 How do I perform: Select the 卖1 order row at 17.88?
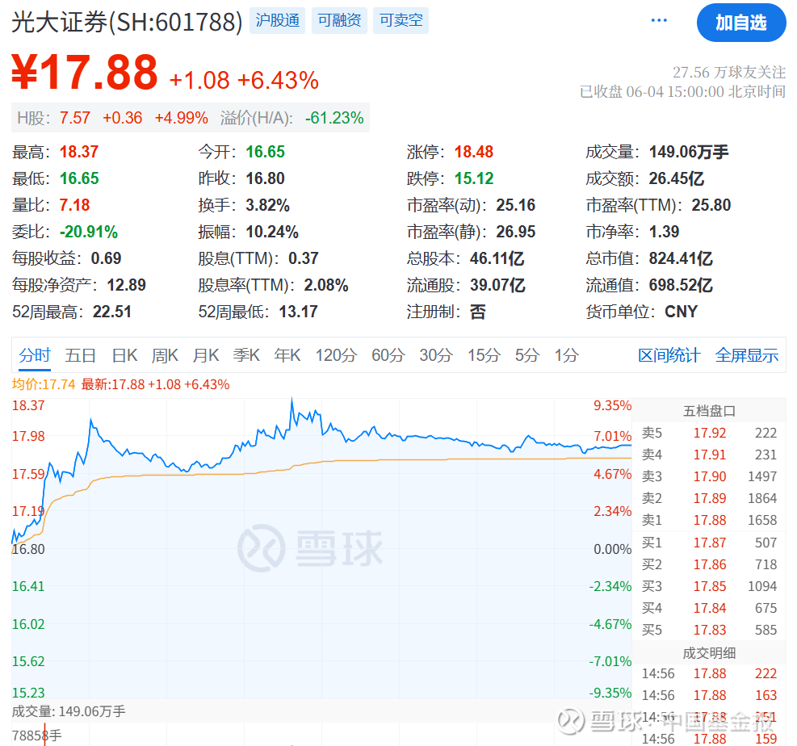(709, 521)
